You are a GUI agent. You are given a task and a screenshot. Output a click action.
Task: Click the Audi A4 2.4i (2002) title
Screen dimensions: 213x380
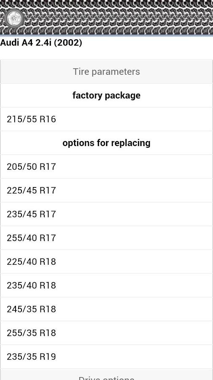(41, 43)
